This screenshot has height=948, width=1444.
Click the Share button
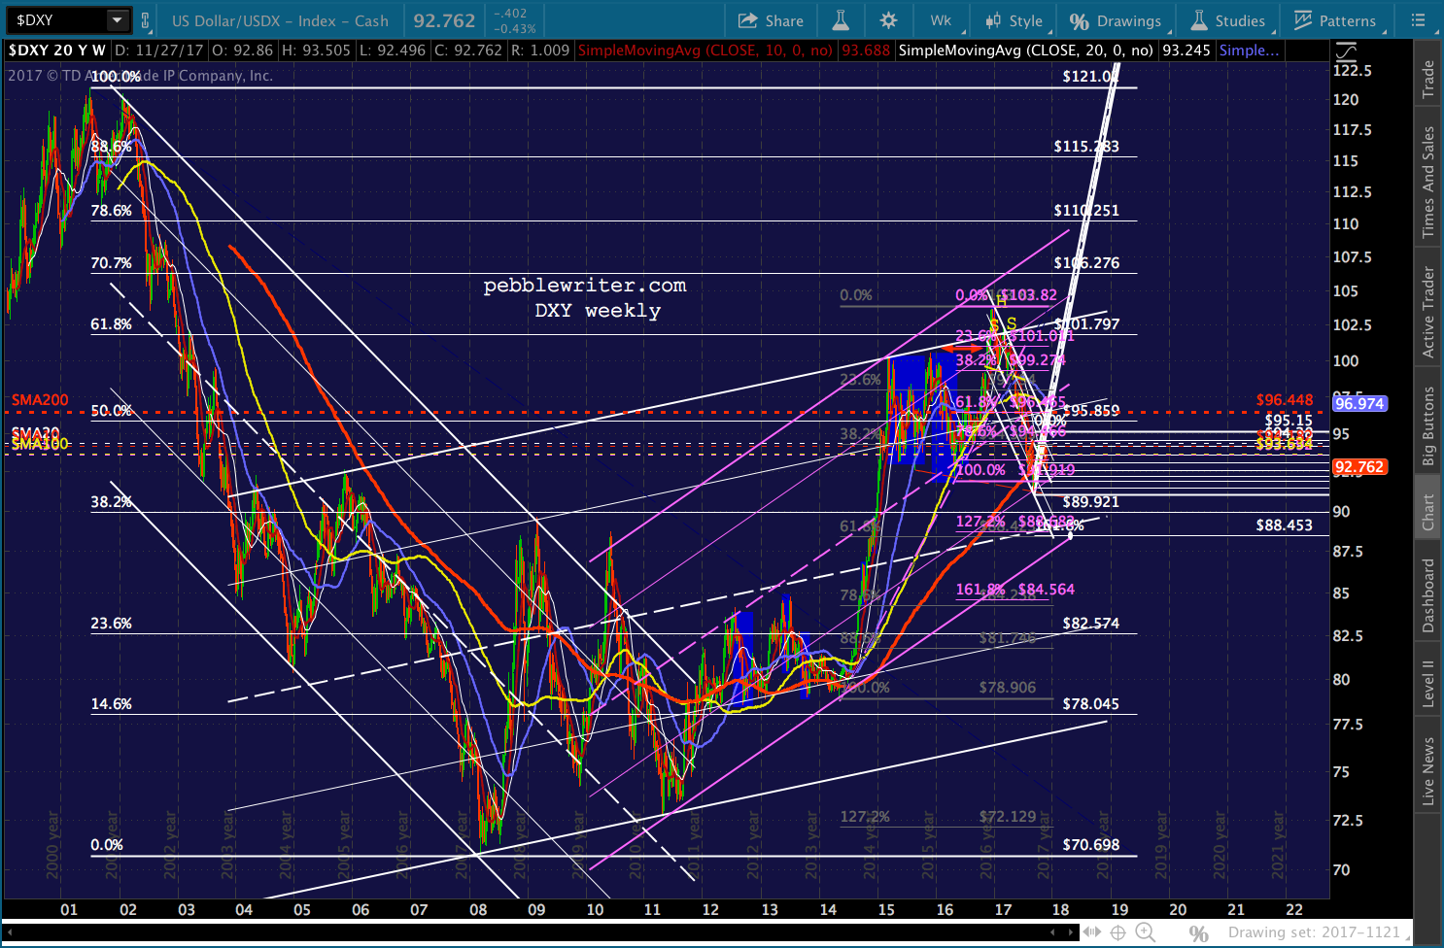point(771,20)
